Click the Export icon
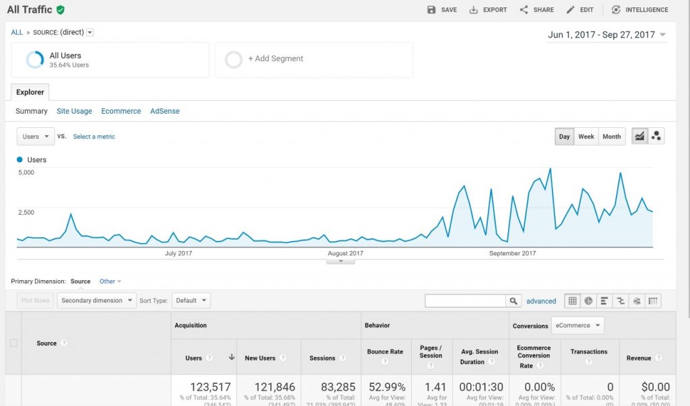The image size is (690, 406). 473,10
